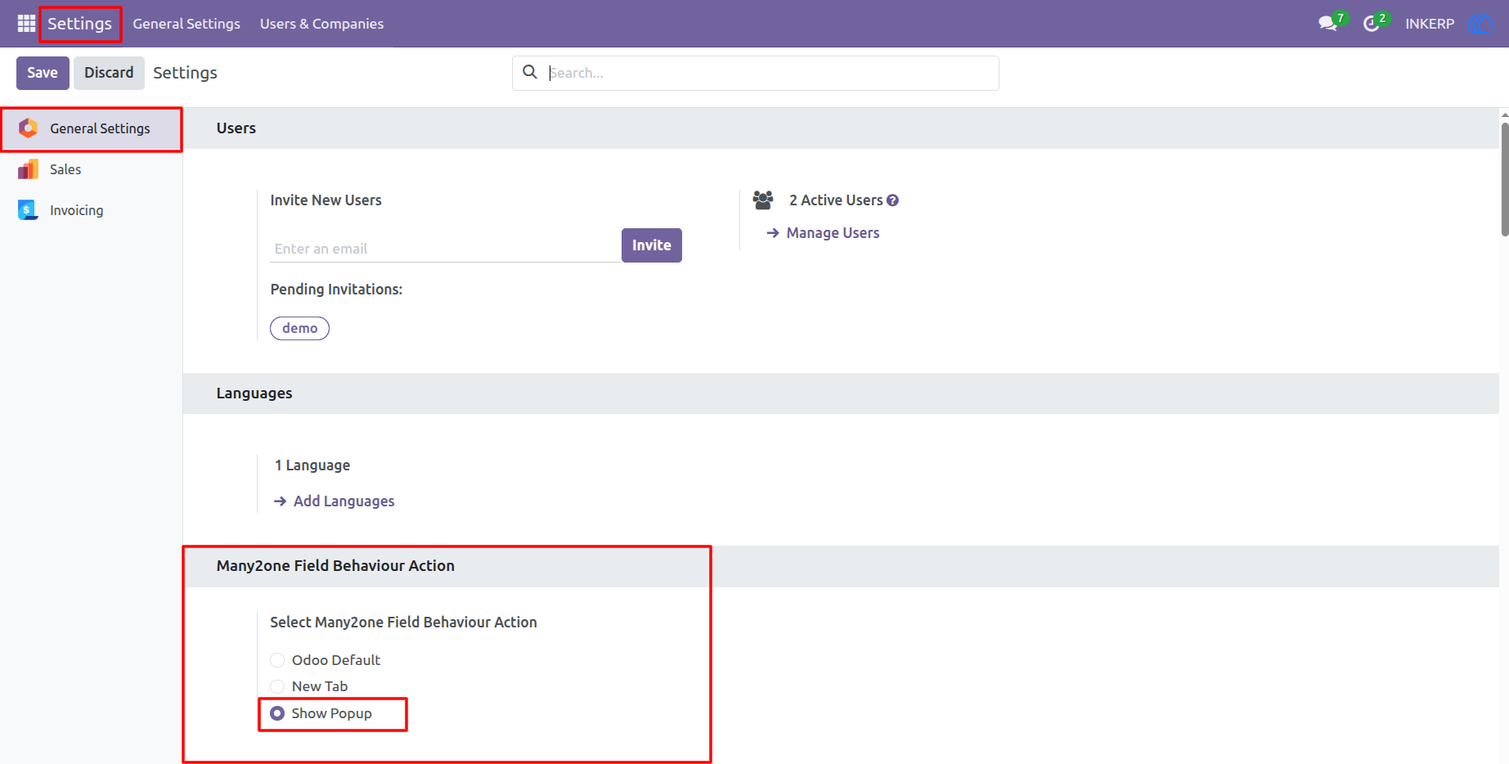The height and width of the screenshot is (764, 1509).
Task: Open the General Settings top menu
Action: point(186,24)
